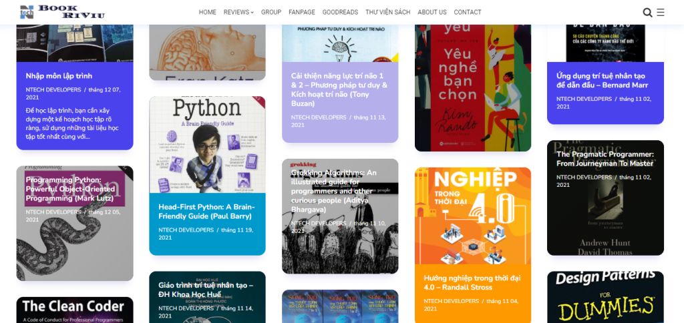Click the Design Patterns for Dummies cover
The width and height of the screenshot is (684, 323).
pyautogui.click(x=605, y=297)
